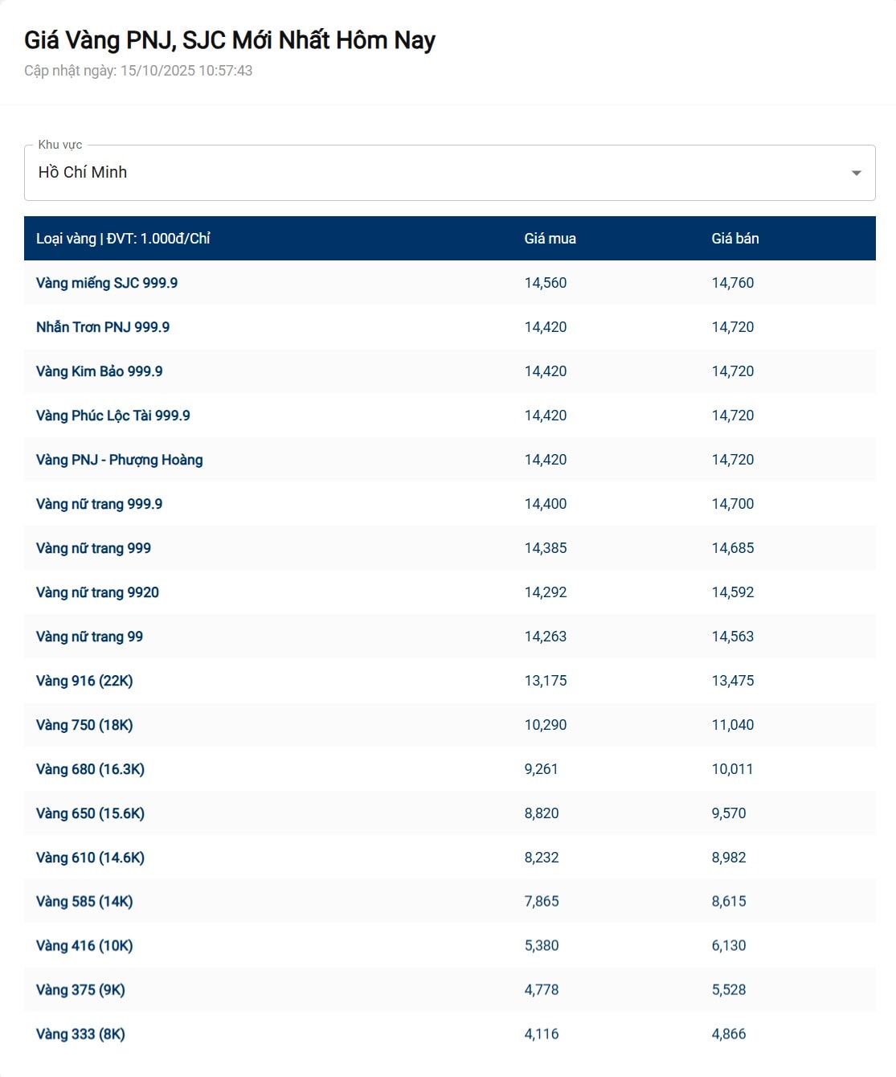Select Vàng PNJ - Phượng Hoàng
Screen dimensions: 896x1077
tap(119, 460)
